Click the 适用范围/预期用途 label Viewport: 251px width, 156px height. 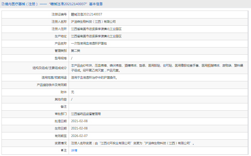(54, 78)
